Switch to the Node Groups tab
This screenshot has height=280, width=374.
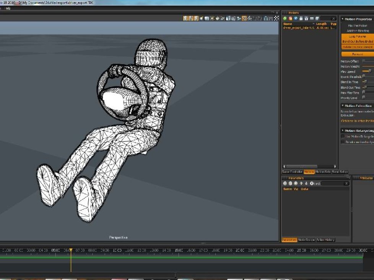point(306,240)
